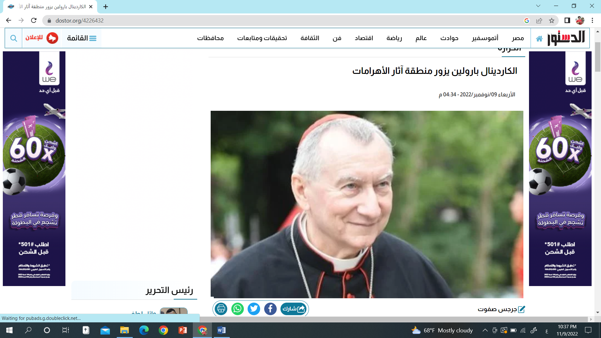
Task: Open the مصر section
Action: 518,38
